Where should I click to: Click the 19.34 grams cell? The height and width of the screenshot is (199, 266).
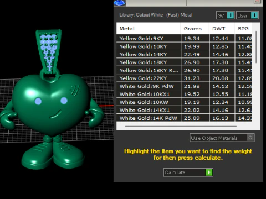click(195, 39)
